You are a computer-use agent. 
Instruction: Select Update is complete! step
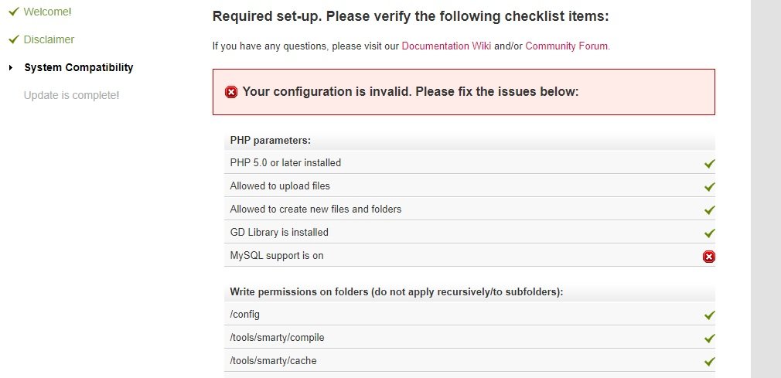pos(71,95)
